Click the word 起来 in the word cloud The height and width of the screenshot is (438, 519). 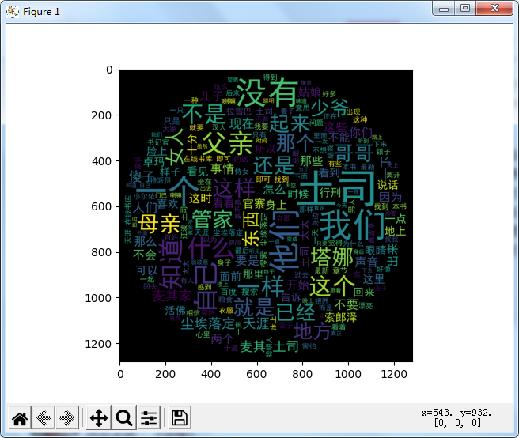point(289,123)
